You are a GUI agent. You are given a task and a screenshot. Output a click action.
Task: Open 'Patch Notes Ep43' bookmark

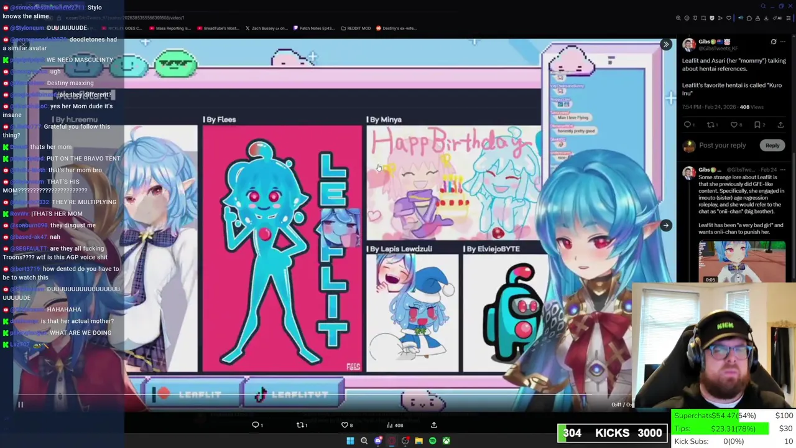tap(314, 28)
